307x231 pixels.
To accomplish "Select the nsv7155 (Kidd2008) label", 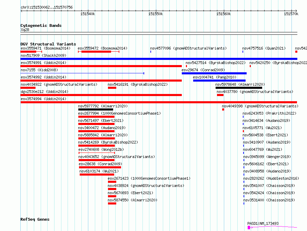I will click(39, 70).
